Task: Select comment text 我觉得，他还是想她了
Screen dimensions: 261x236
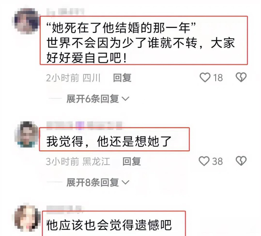Action: pyautogui.click(x=109, y=142)
